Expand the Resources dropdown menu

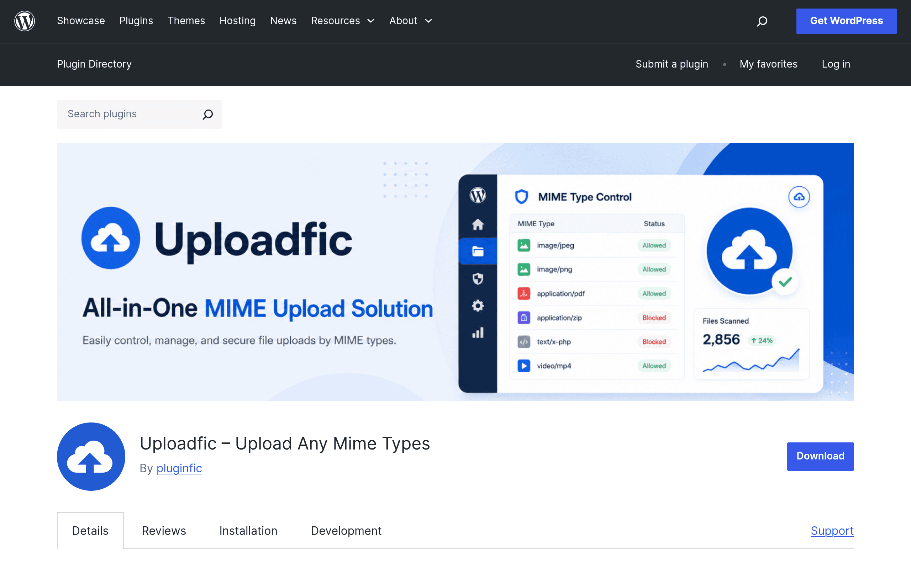tap(343, 21)
